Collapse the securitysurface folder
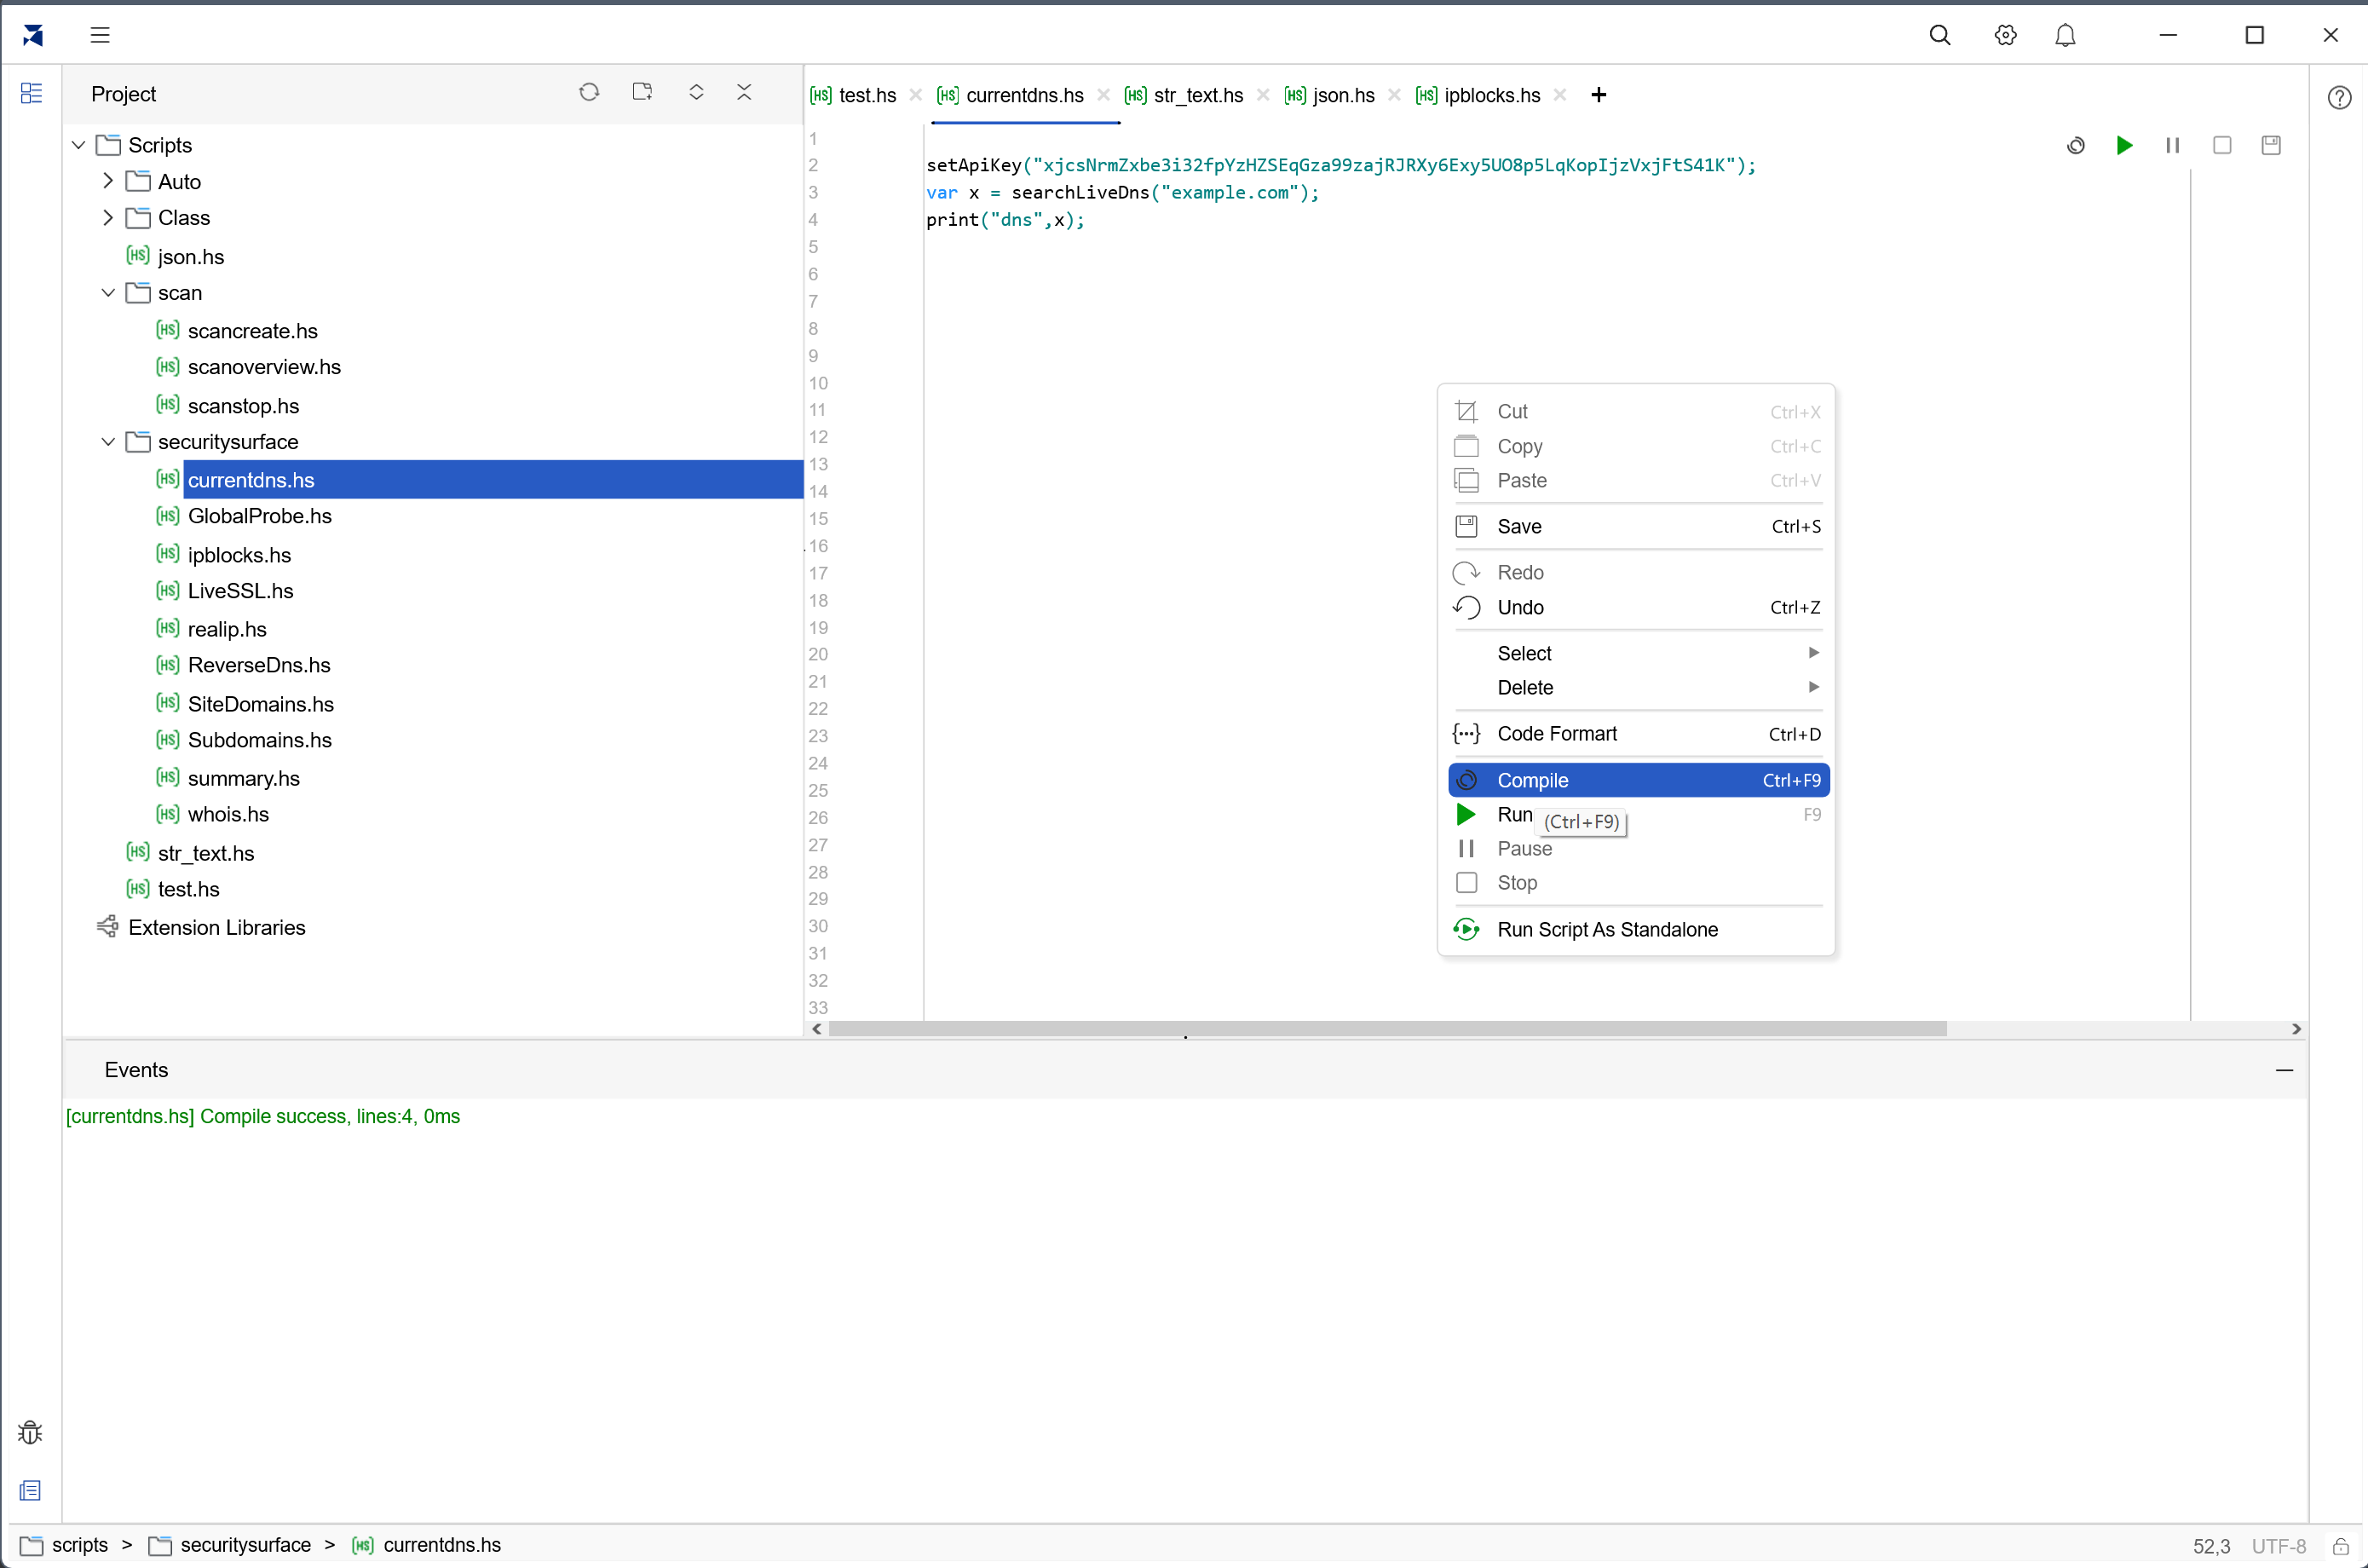Image resolution: width=2368 pixels, height=1568 pixels. tap(108, 442)
